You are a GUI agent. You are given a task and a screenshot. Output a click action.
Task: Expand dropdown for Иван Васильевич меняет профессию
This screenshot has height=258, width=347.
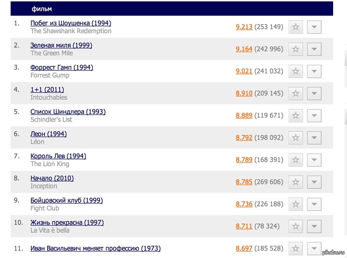click(314, 249)
